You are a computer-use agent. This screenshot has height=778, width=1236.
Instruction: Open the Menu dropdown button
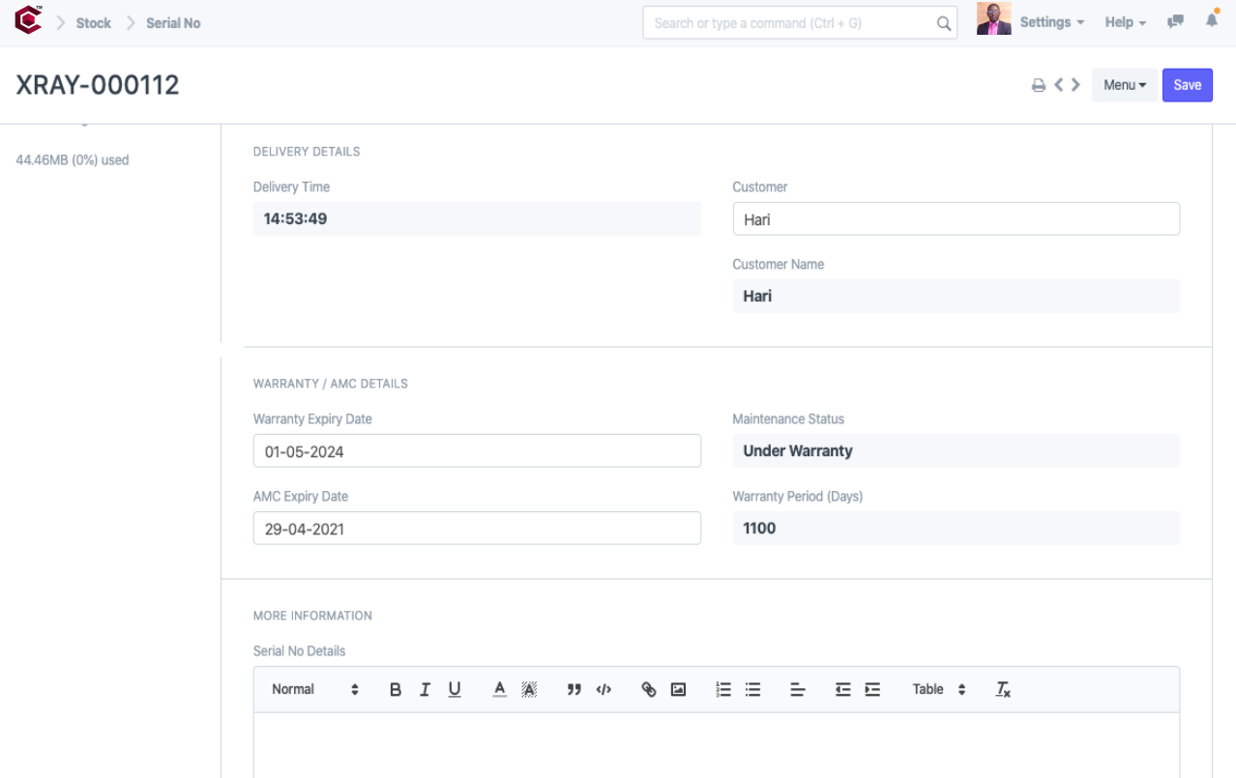1124,85
